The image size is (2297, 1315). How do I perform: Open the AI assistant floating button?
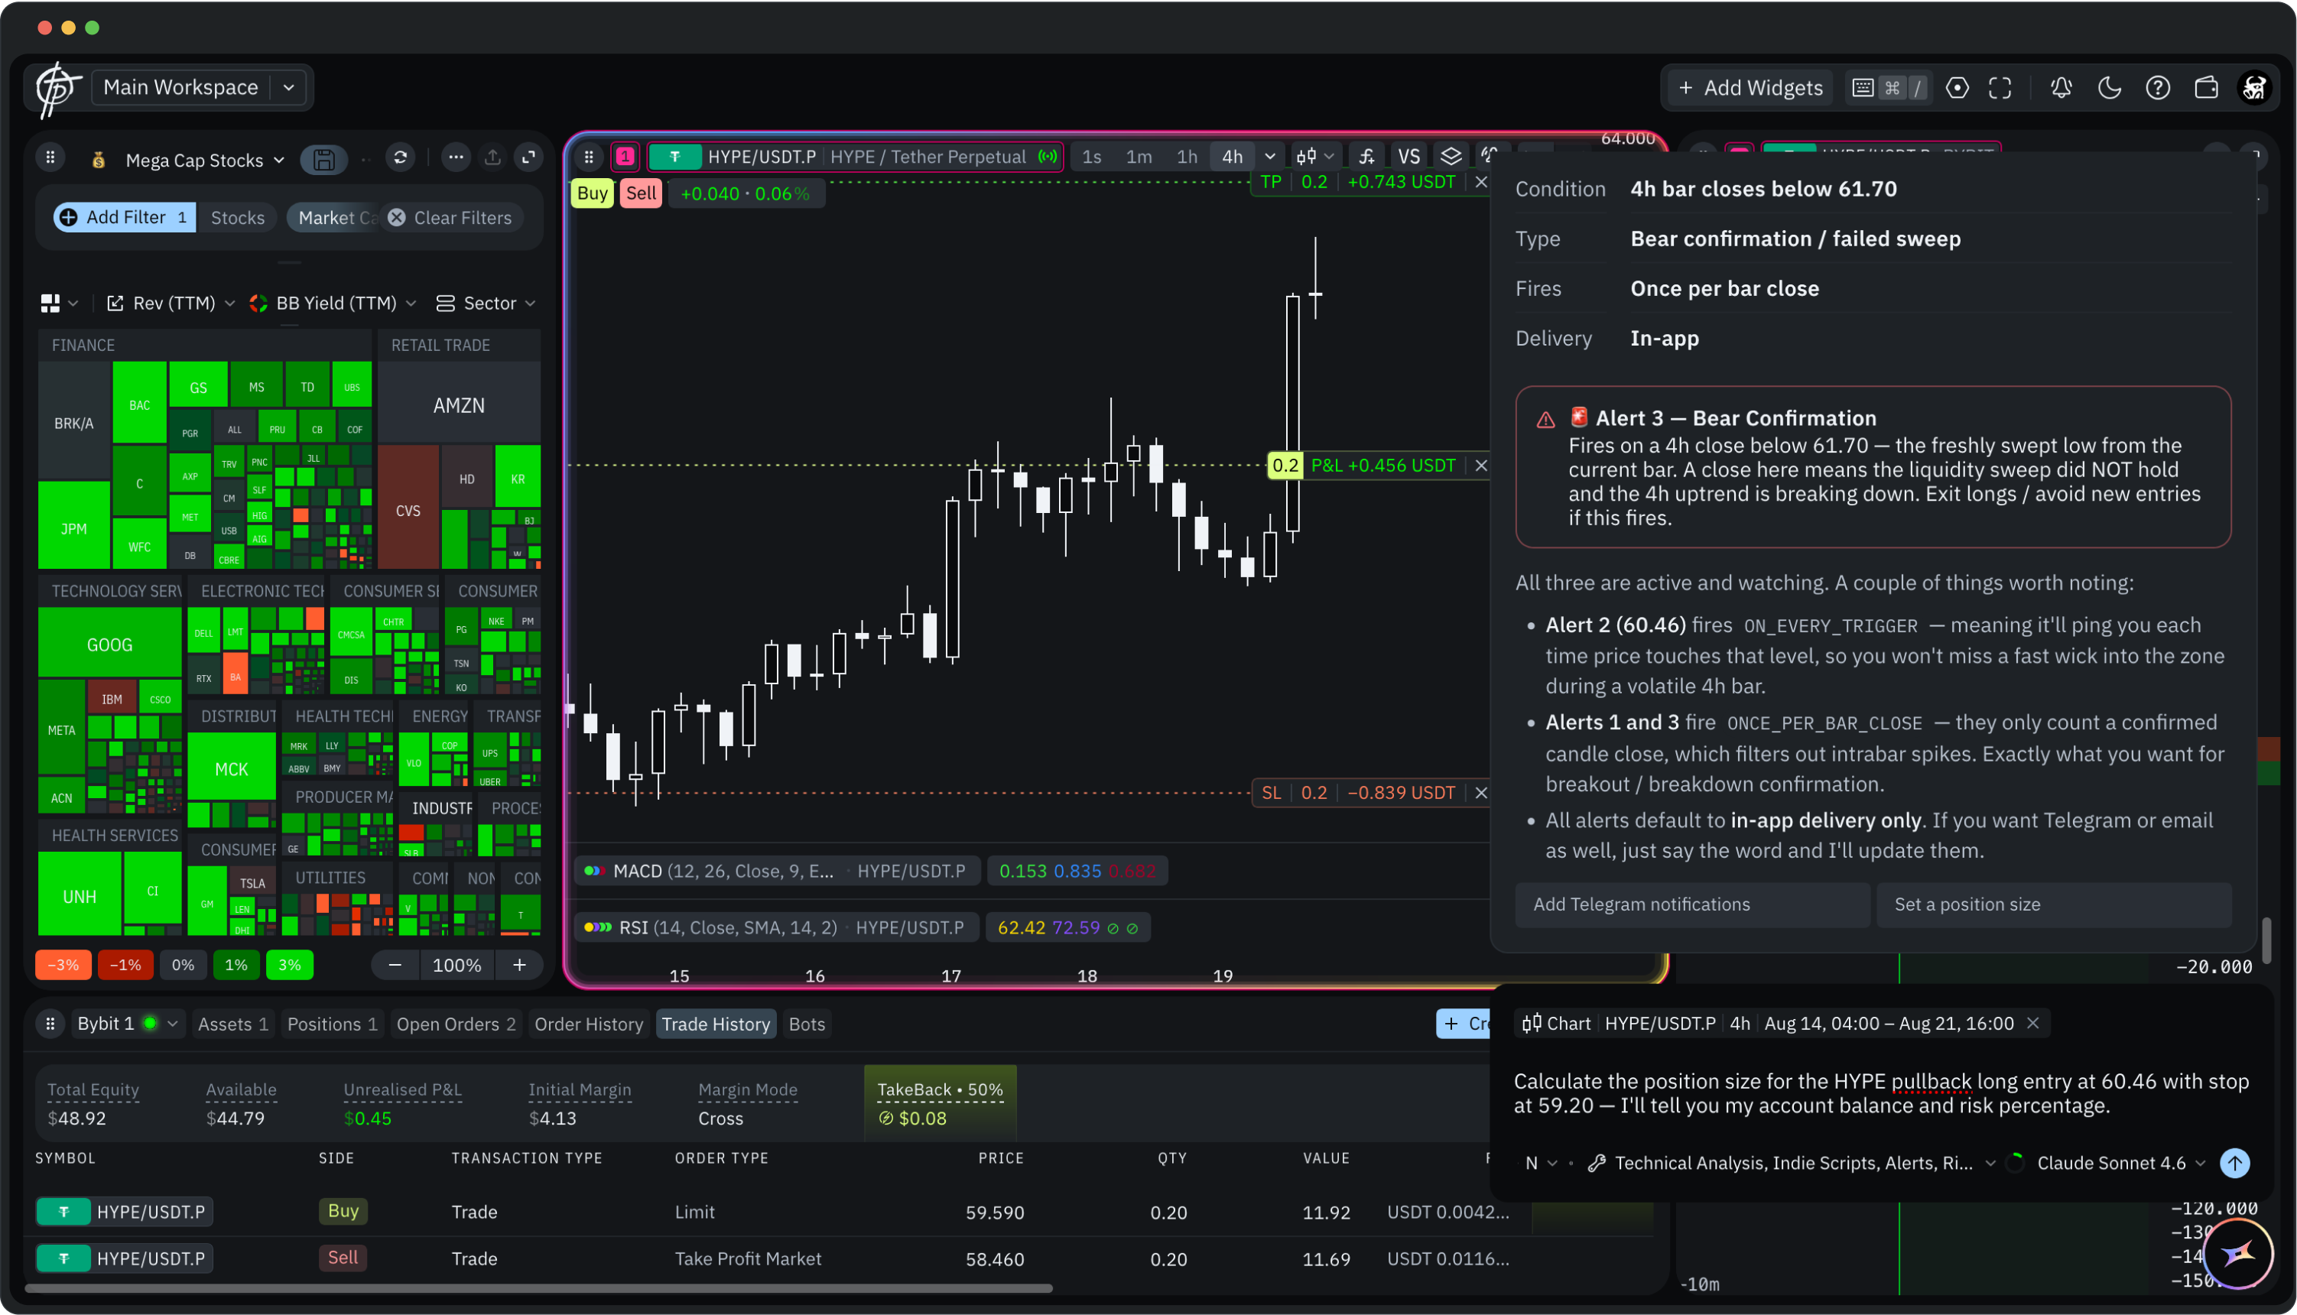(2238, 1254)
